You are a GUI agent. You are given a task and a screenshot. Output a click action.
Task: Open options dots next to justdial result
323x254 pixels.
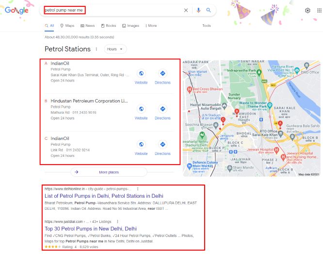click(117, 221)
